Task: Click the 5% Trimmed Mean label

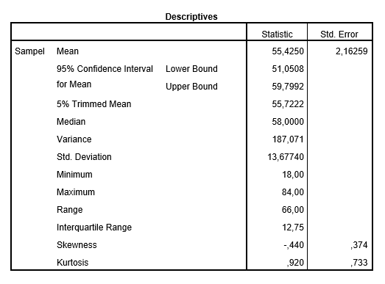Action: click(93, 104)
